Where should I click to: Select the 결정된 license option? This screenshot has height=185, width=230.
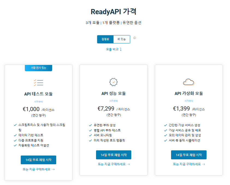(105, 39)
